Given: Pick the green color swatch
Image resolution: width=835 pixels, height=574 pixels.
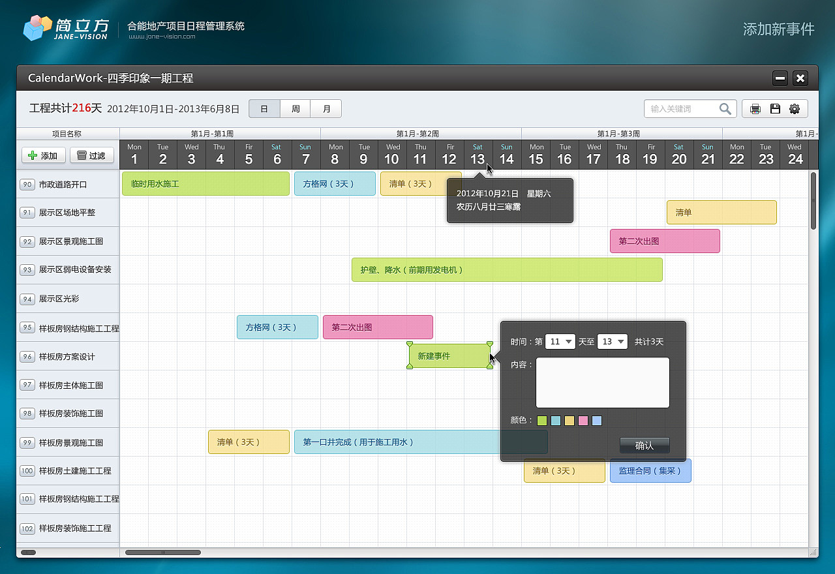Looking at the screenshot, I should click(x=542, y=421).
